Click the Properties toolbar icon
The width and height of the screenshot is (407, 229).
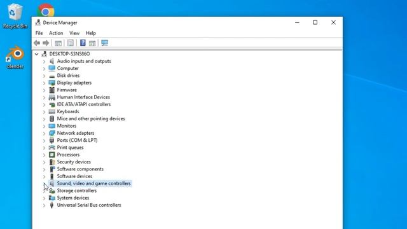71,43
